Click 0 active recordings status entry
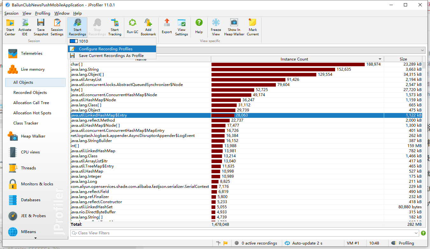 point(256,243)
